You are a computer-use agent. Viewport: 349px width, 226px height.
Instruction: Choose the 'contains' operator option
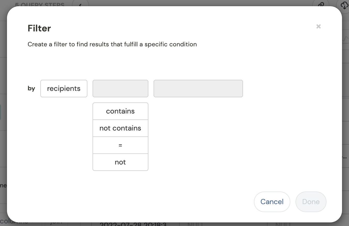120,111
